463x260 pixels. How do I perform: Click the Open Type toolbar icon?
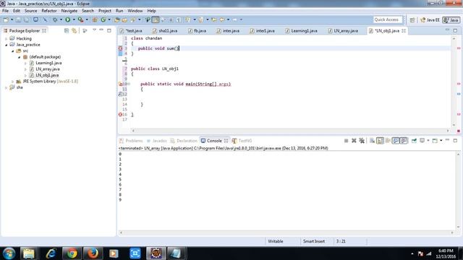[116, 19]
